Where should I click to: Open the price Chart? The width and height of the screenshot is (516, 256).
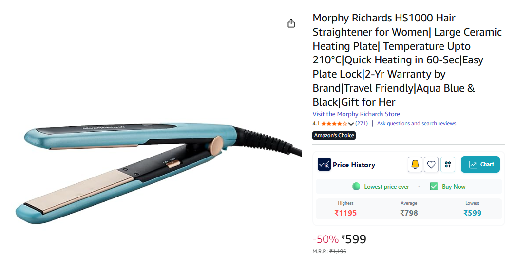[480, 165]
